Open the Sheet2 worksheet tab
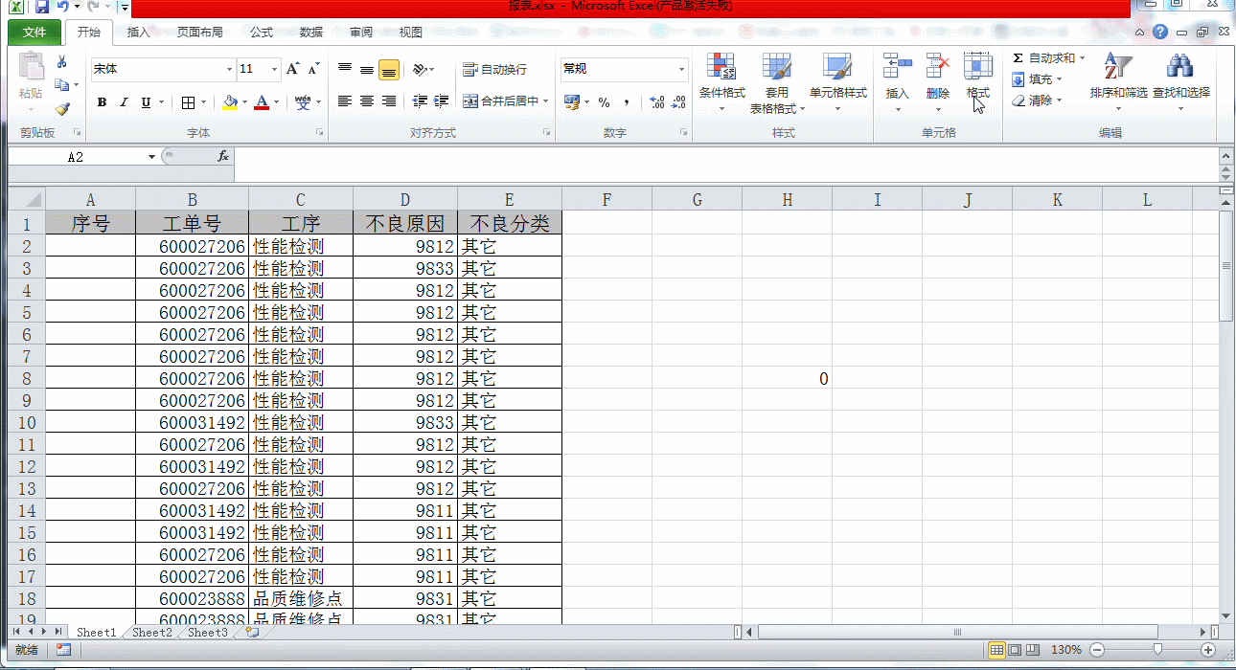This screenshot has height=670, width=1236. point(152,633)
